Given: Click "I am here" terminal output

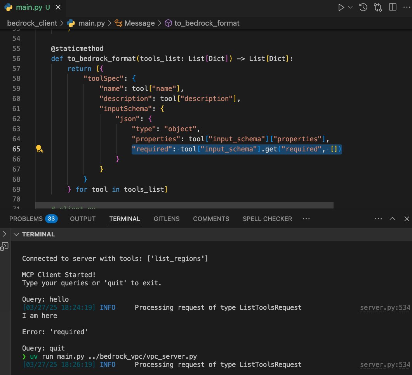Looking at the screenshot, I should 39,316.
